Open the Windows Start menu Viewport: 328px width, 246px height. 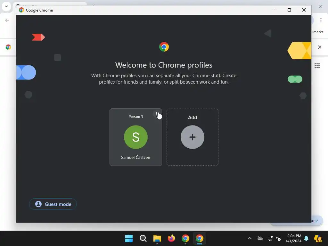(x=129, y=238)
